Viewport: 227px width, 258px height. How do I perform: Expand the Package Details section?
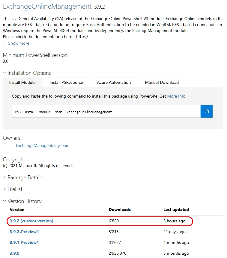(x=23, y=177)
